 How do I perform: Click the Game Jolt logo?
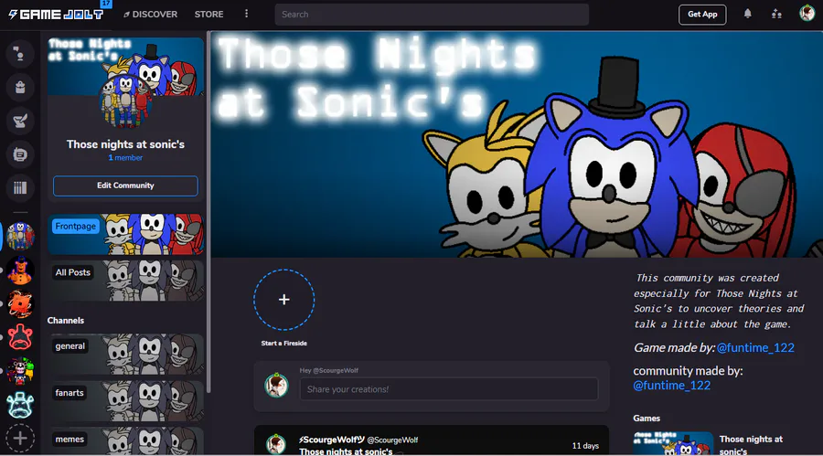(x=56, y=15)
